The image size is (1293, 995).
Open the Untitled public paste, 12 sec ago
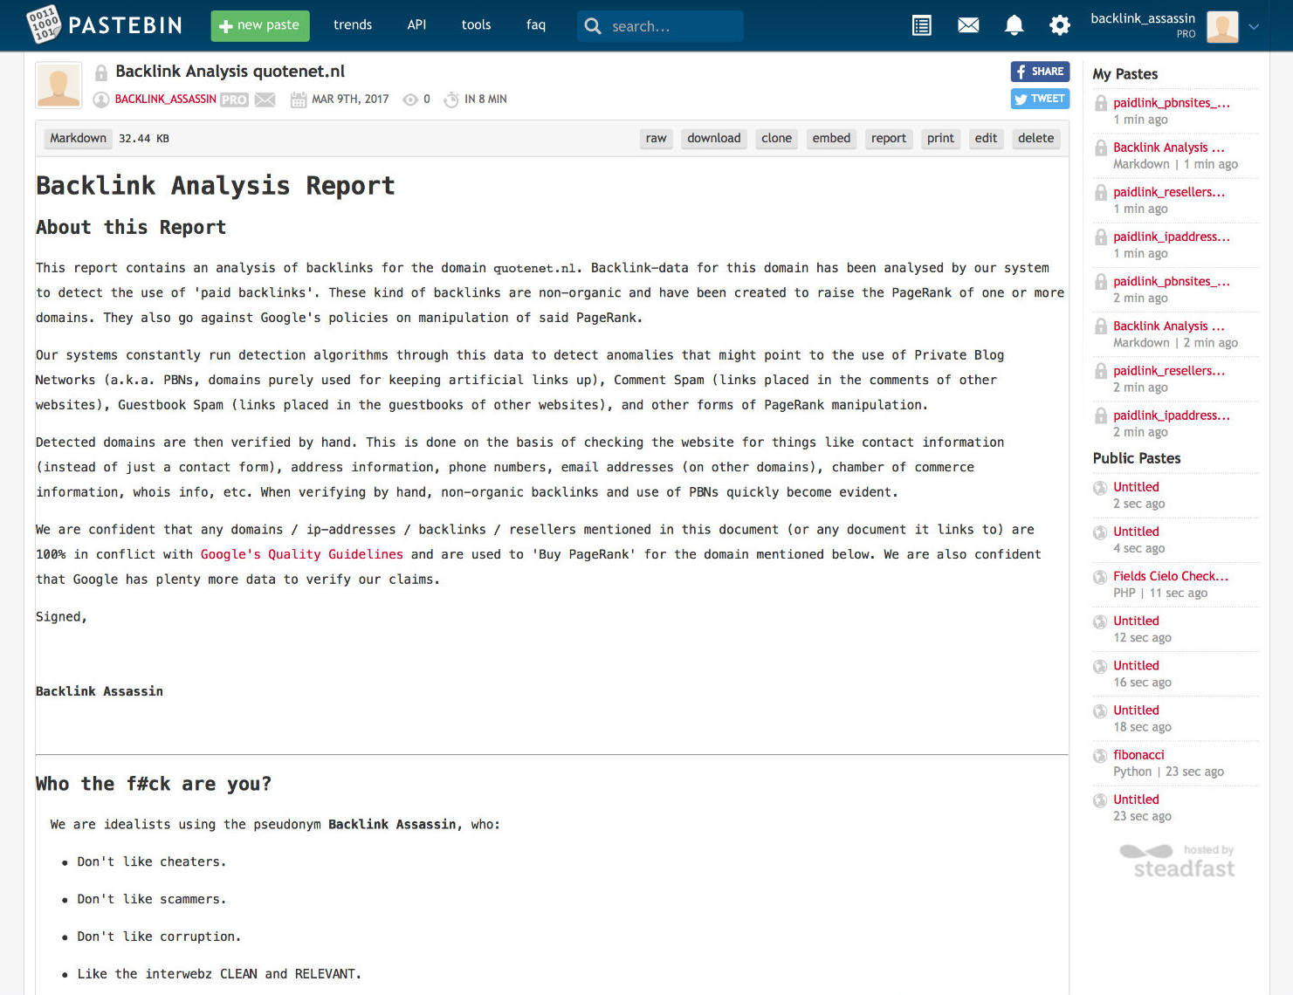[x=1136, y=621]
